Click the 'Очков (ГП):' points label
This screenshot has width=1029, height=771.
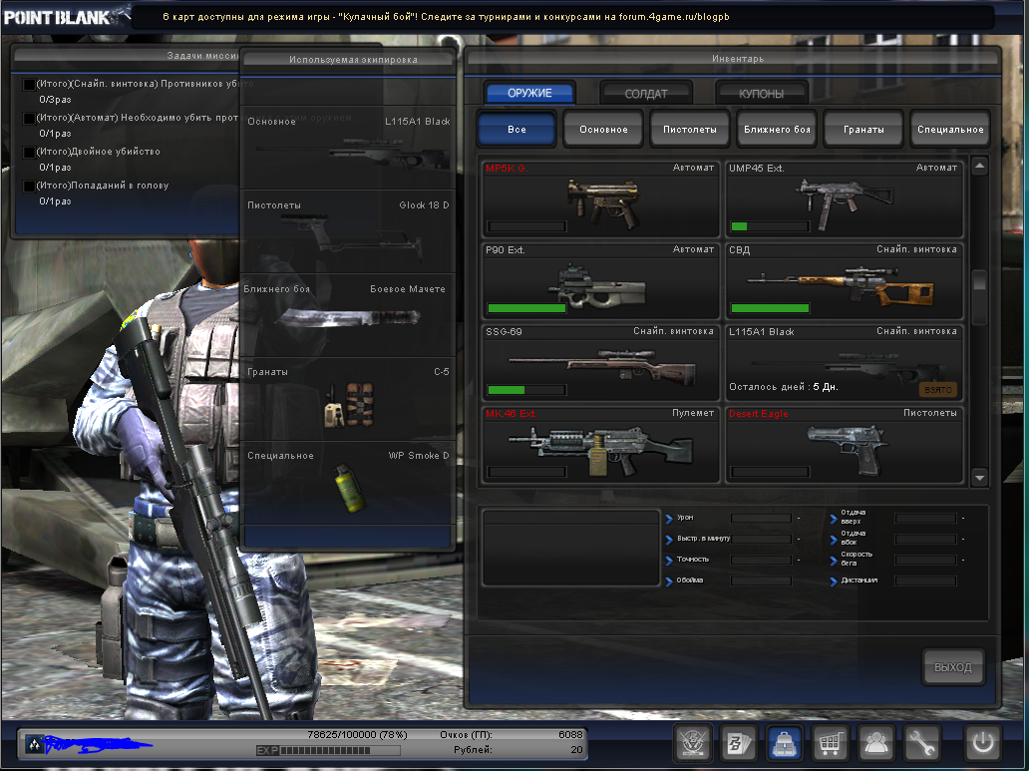[466, 735]
